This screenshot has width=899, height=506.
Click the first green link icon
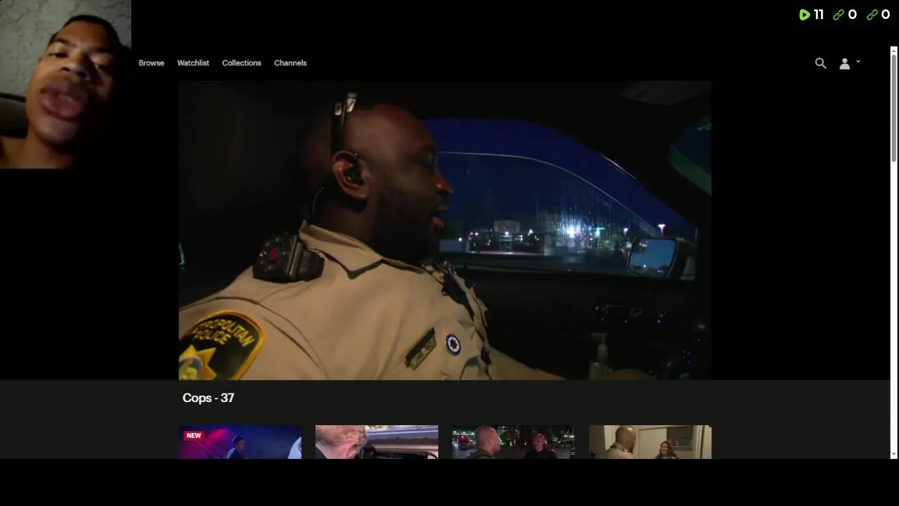(839, 15)
